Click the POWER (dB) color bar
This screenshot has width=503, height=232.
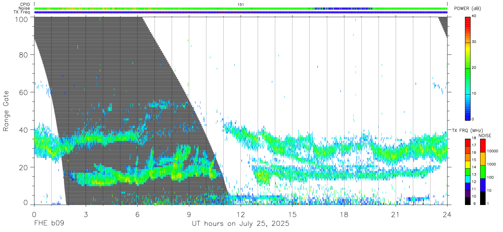point(468,68)
